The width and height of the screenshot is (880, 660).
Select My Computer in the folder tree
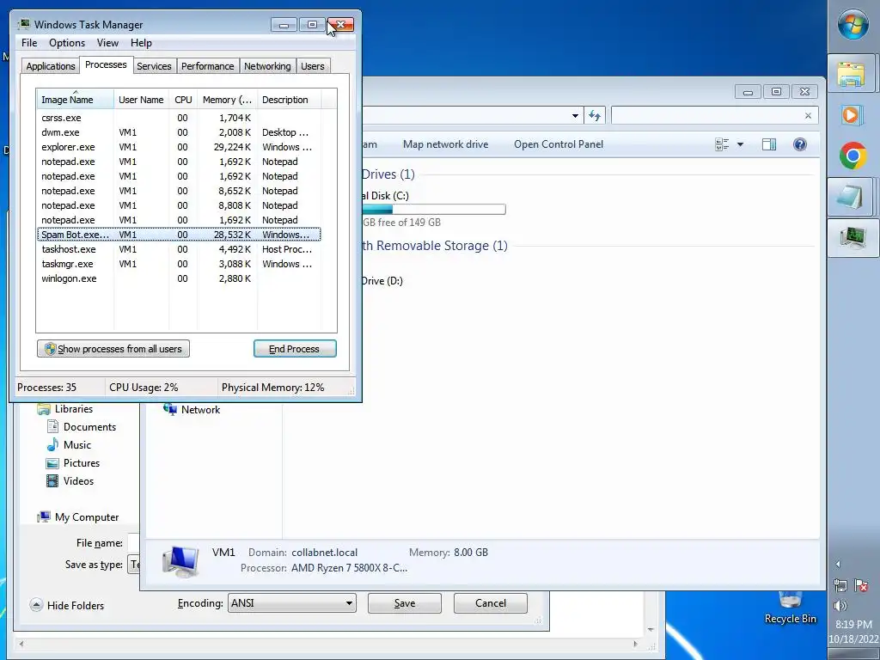(x=78, y=516)
